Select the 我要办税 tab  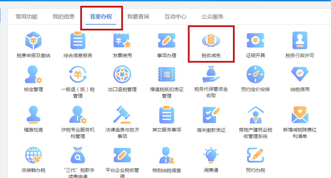101,17
